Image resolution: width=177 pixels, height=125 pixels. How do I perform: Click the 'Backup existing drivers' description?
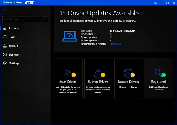pyautogui.click(x=98, y=90)
